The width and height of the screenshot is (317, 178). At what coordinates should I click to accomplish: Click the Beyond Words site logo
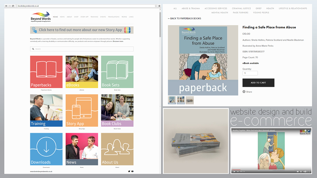pos(41,17)
